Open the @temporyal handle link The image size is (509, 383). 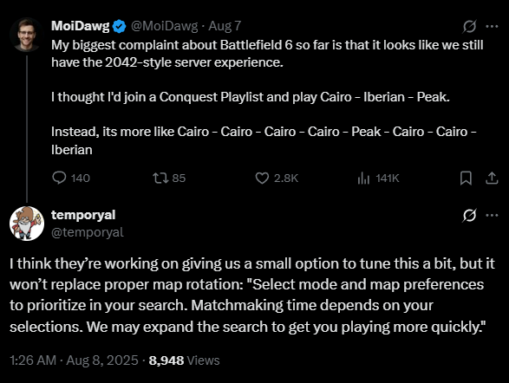[88, 232]
